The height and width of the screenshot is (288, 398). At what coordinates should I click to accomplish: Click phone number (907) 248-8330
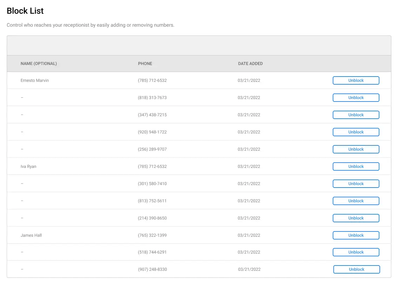click(x=153, y=269)
